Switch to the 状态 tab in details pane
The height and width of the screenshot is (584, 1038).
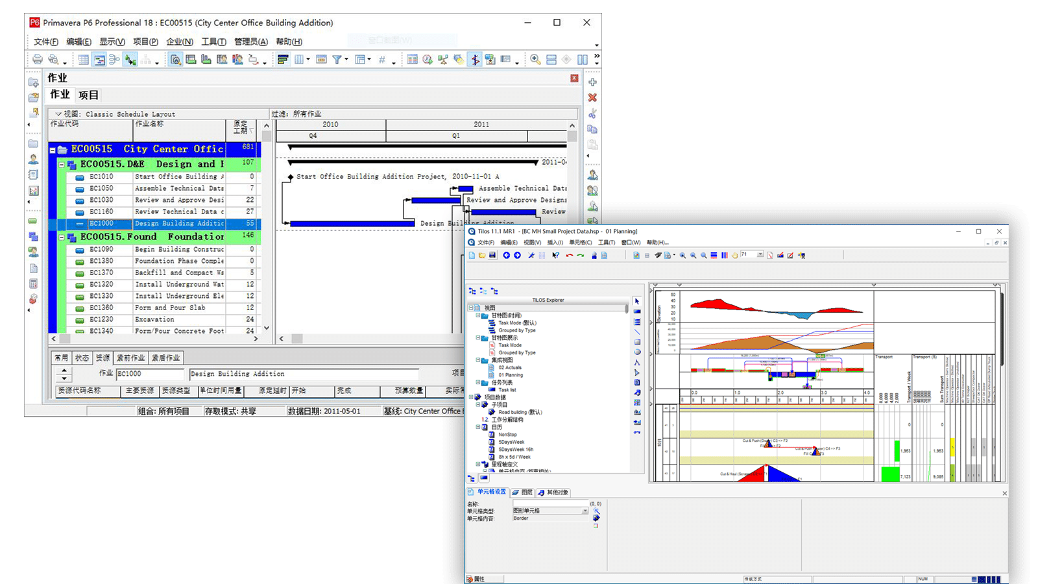click(x=82, y=358)
